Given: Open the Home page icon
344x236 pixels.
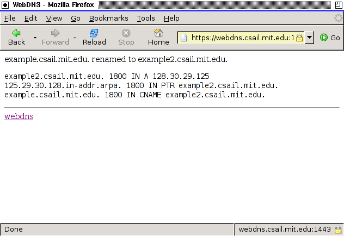Looking at the screenshot, I should pos(158,33).
